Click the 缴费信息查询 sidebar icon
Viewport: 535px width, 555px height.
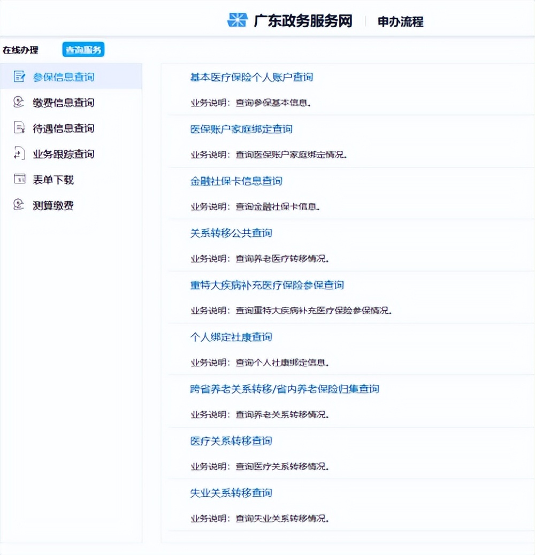19,102
